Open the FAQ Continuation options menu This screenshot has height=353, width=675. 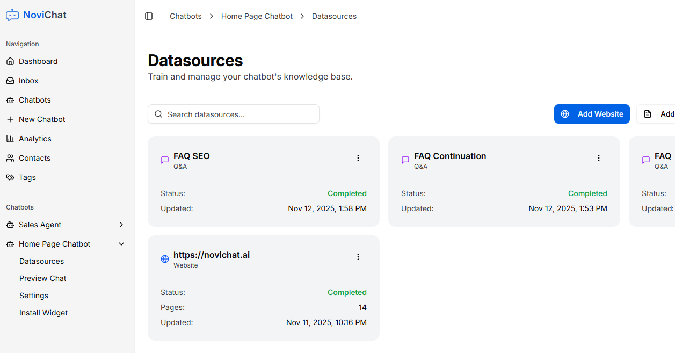click(x=599, y=158)
